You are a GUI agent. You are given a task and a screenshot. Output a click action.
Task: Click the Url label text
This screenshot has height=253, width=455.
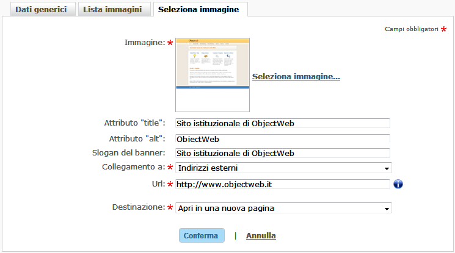pos(158,184)
